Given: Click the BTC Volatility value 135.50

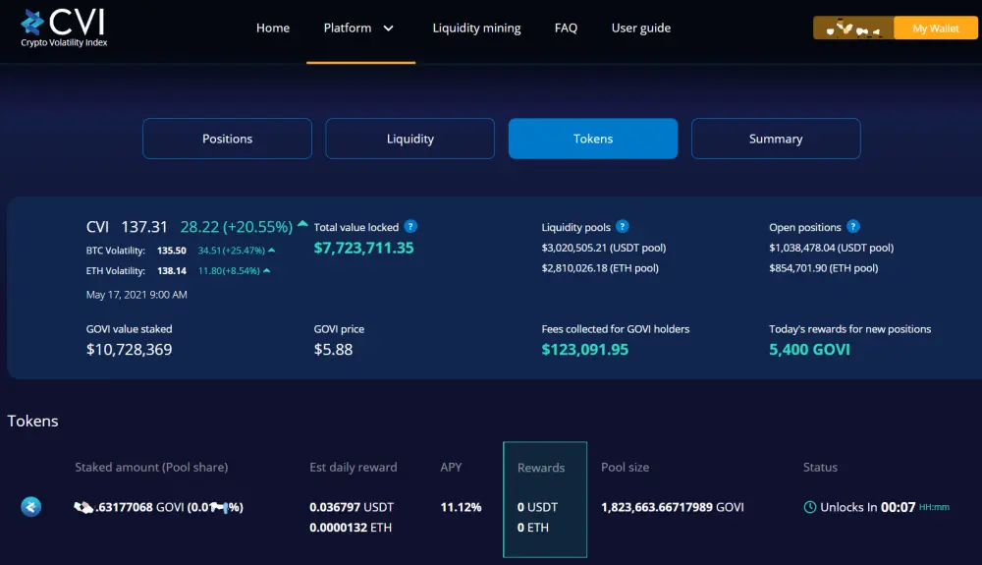Looking at the screenshot, I should (172, 251).
